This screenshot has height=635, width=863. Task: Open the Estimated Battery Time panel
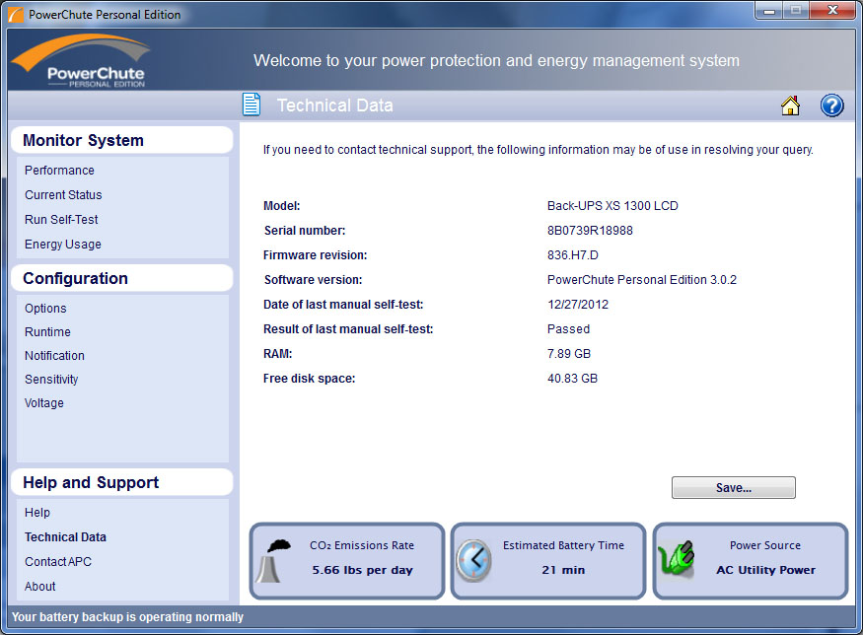tap(548, 561)
